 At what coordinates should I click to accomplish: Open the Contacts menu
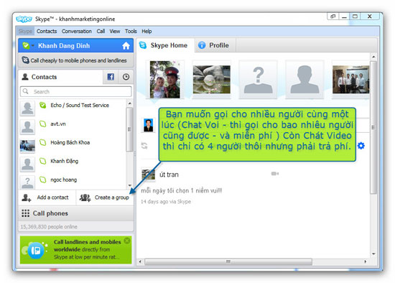[47, 32]
